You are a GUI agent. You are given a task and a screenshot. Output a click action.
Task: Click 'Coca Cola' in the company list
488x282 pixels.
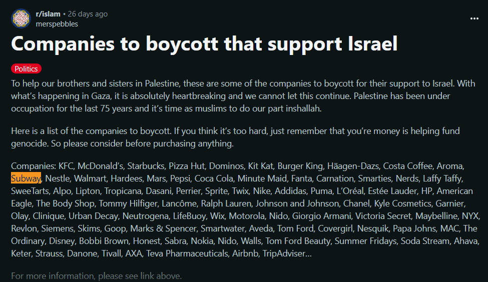tap(214, 178)
